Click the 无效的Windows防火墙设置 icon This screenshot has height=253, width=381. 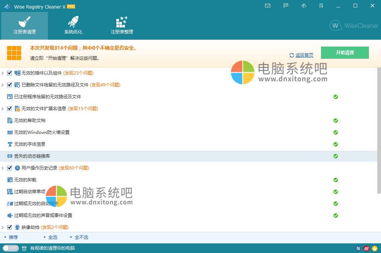click(x=10, y=132)
